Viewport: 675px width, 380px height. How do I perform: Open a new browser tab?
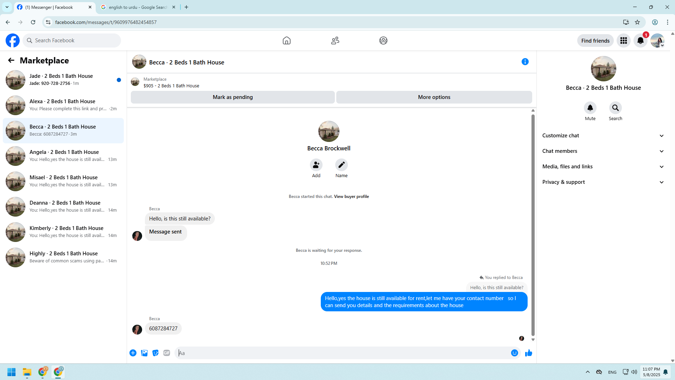tap(186, 7)
